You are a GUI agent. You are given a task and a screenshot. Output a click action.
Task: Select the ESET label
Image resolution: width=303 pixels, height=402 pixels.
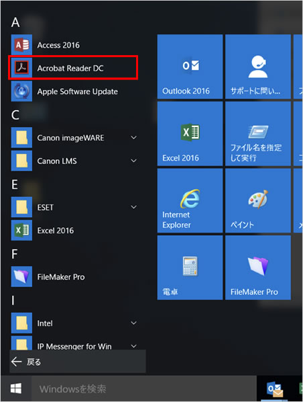(46, 207)
